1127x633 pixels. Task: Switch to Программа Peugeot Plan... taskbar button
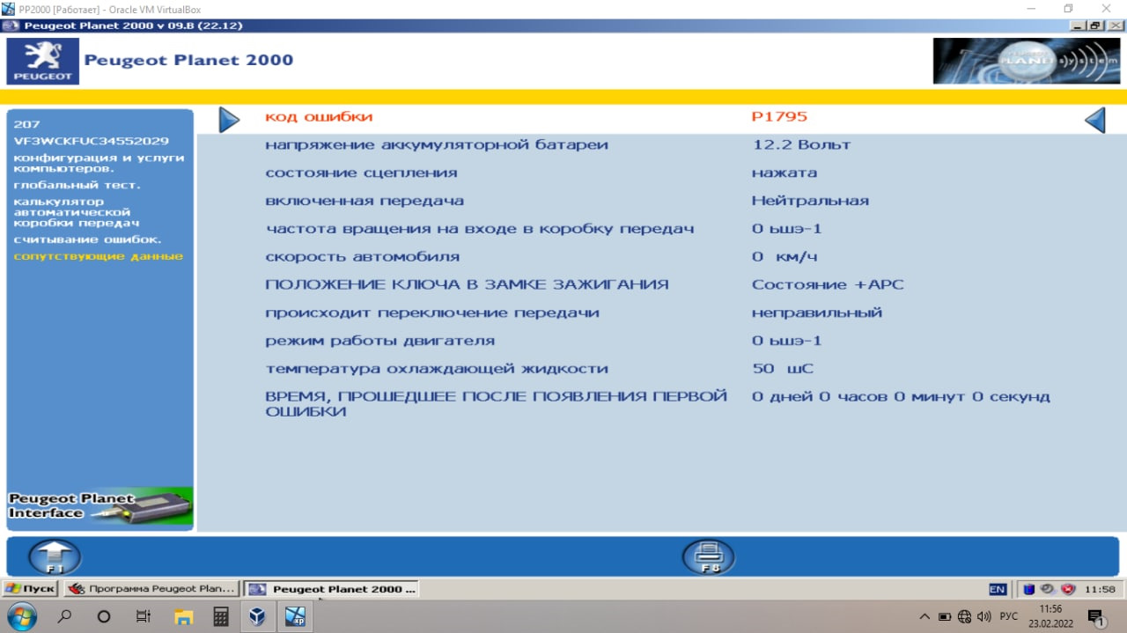151,589
